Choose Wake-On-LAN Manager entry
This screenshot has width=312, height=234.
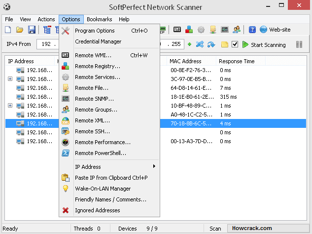pos(109,189)
